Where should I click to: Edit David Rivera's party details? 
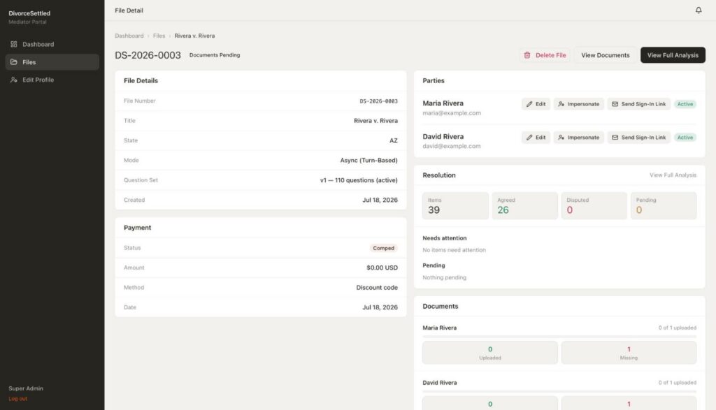point(536,138)
